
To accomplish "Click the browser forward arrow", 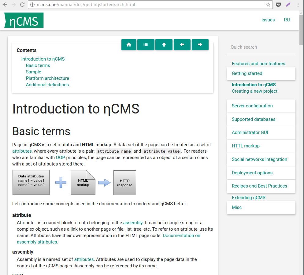I will [14, 5].
